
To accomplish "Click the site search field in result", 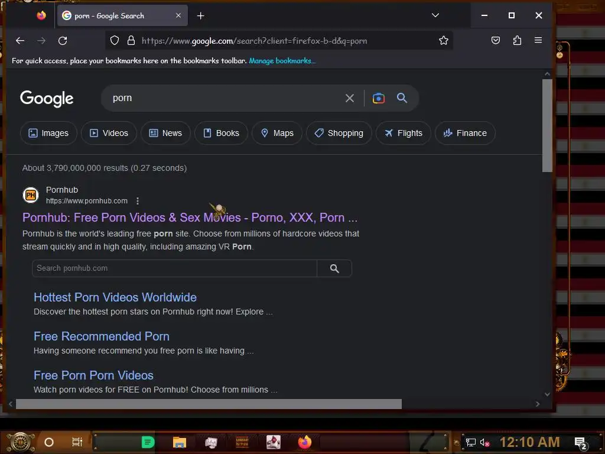I will 174,268.
